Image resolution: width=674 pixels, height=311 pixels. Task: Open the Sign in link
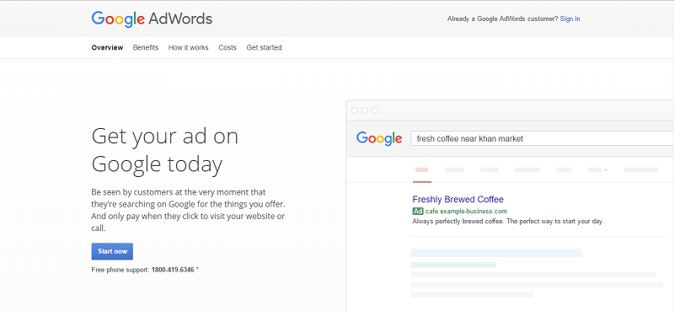pyautogui.click(x=570, y=19)
